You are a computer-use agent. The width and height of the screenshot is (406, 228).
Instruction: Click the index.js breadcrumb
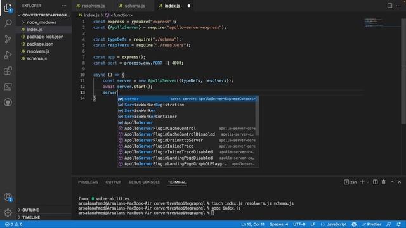click(91, 15)
